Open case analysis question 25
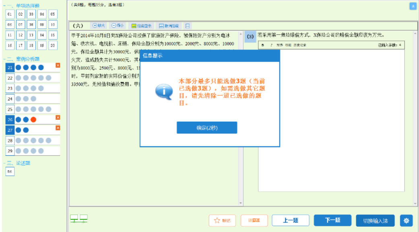The height and width of the screenshot is (232, 419). [10, 109]
